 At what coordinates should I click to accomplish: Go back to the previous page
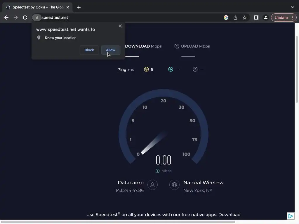[x=6, y=17]
